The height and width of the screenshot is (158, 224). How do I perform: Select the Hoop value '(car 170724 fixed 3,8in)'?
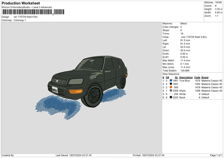click(x=194, y=37)
